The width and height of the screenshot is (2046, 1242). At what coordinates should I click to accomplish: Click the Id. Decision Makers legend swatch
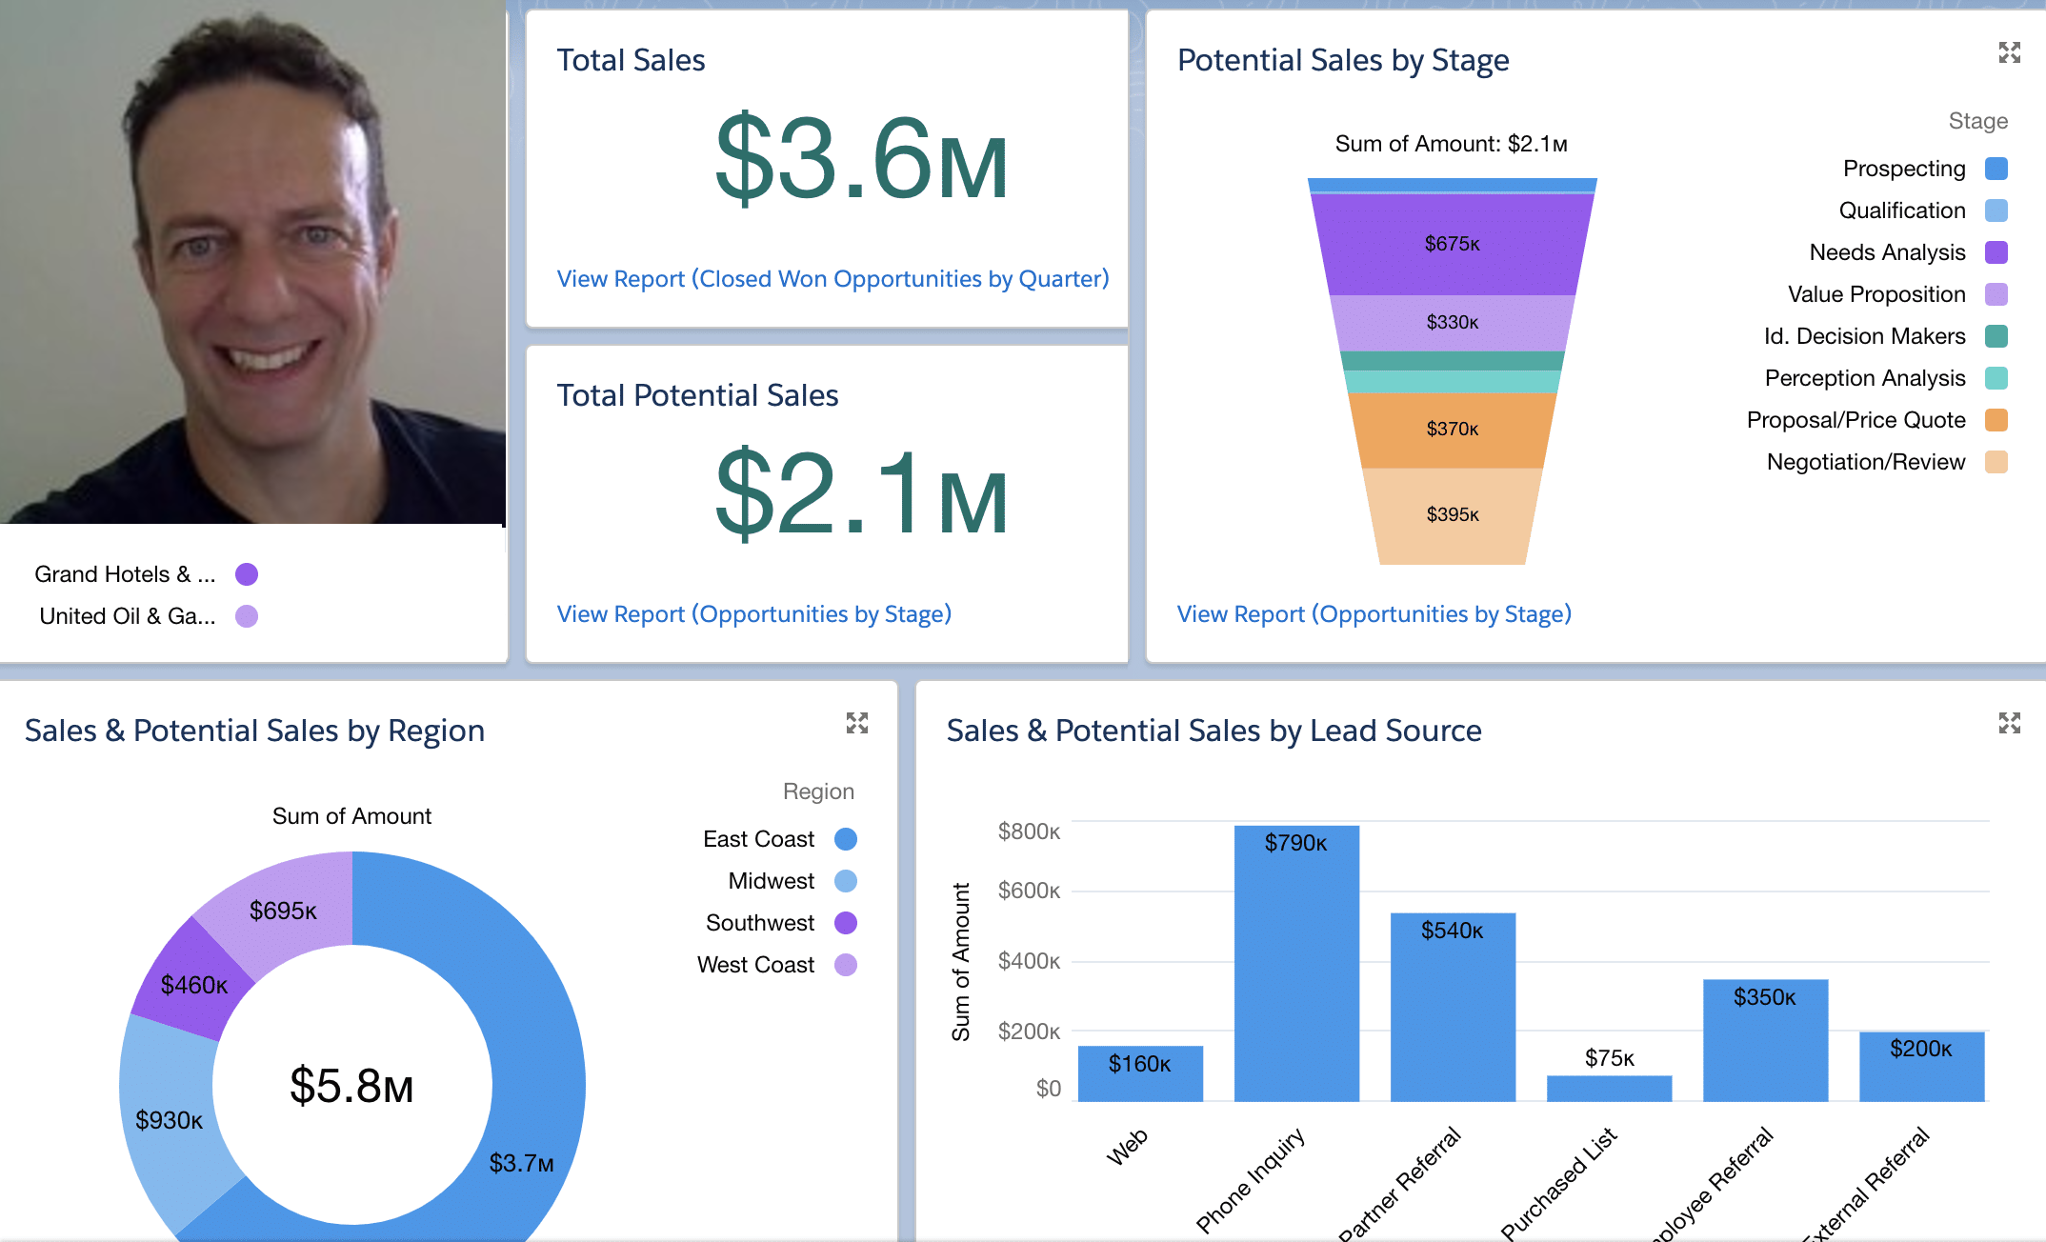coord(1996,336)
